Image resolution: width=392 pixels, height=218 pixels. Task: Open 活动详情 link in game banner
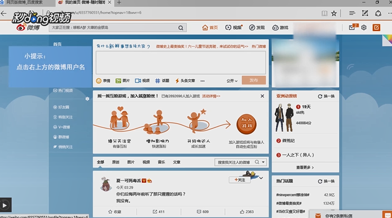coord(211,96)
